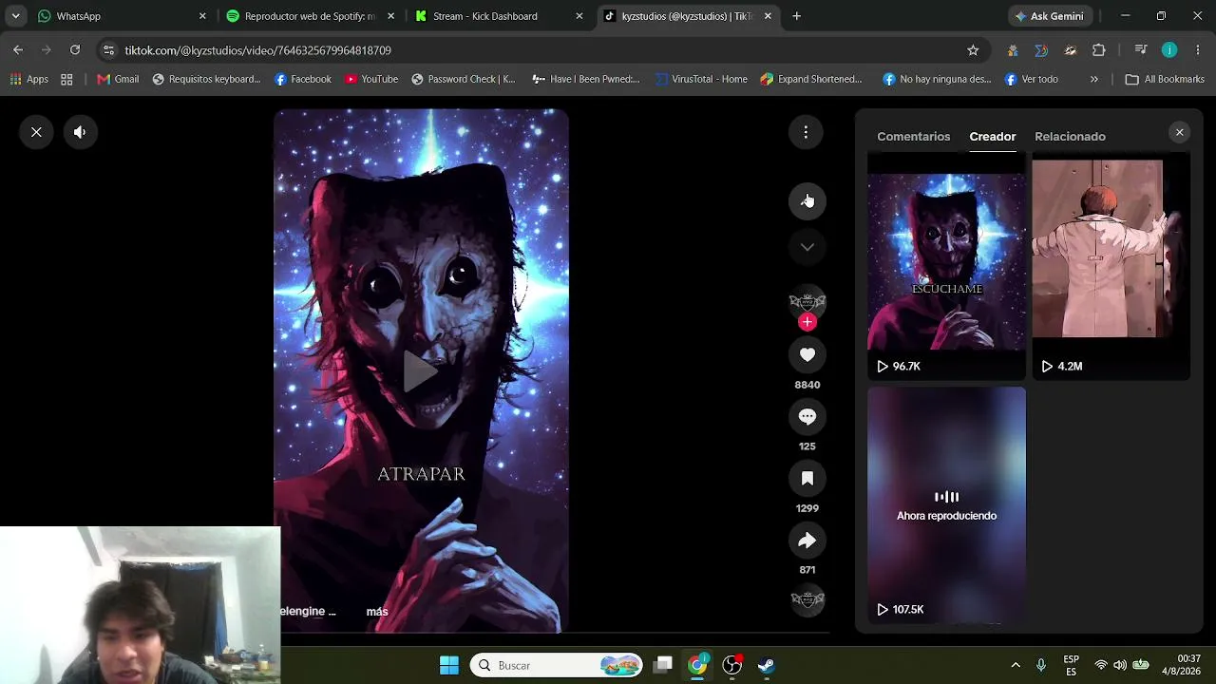Image resolution: width=1216 pixels, height=684 pixels.
Task: Switch to the WhatsApp browser tab
Action: tap(122, 16)
